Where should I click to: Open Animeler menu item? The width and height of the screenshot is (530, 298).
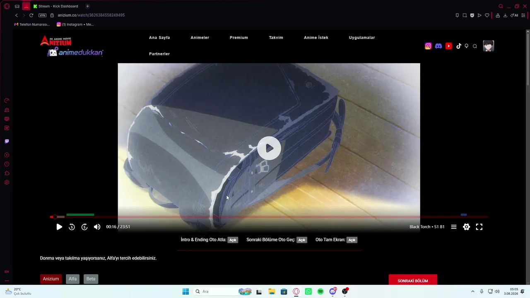tap(200, 38)
